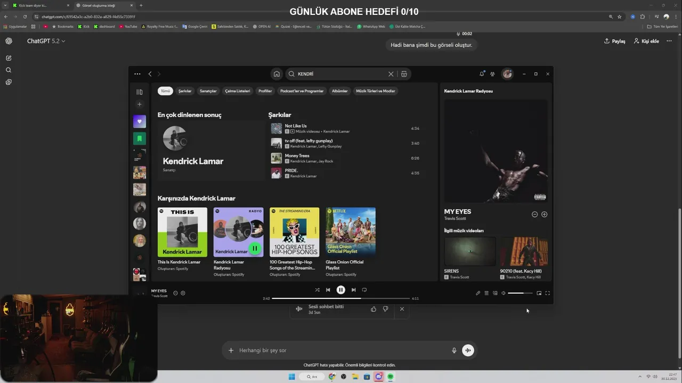Open the search chats icon in ChatGPT sidebar
The width and height of the screenshot is (682, 383).
[x=9, y=70]
